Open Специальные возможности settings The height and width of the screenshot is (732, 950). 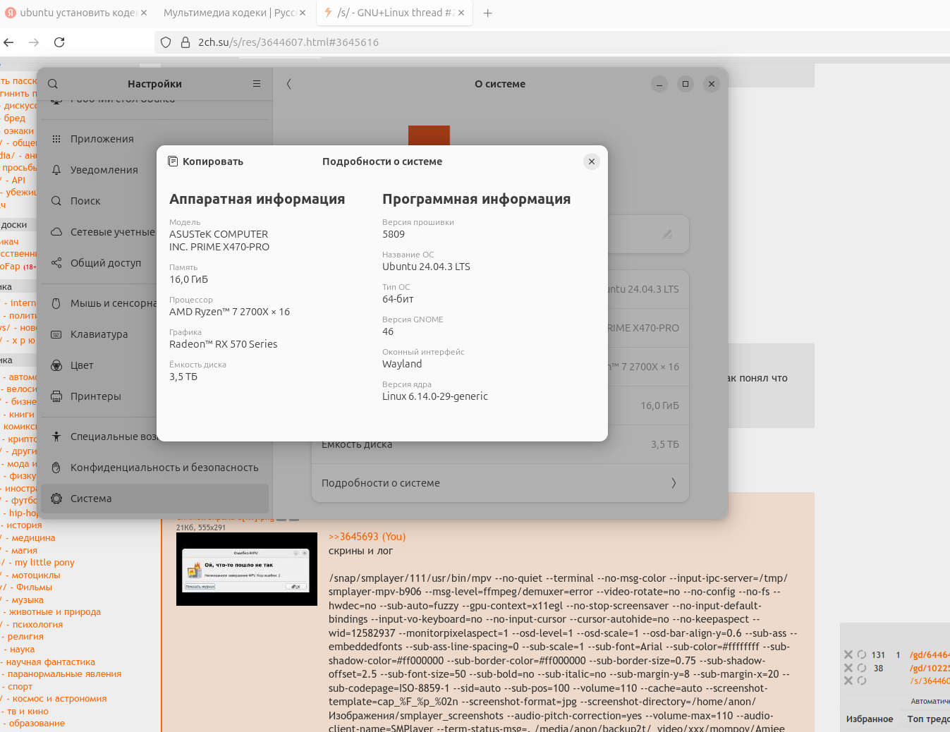(x=154, y=437)
